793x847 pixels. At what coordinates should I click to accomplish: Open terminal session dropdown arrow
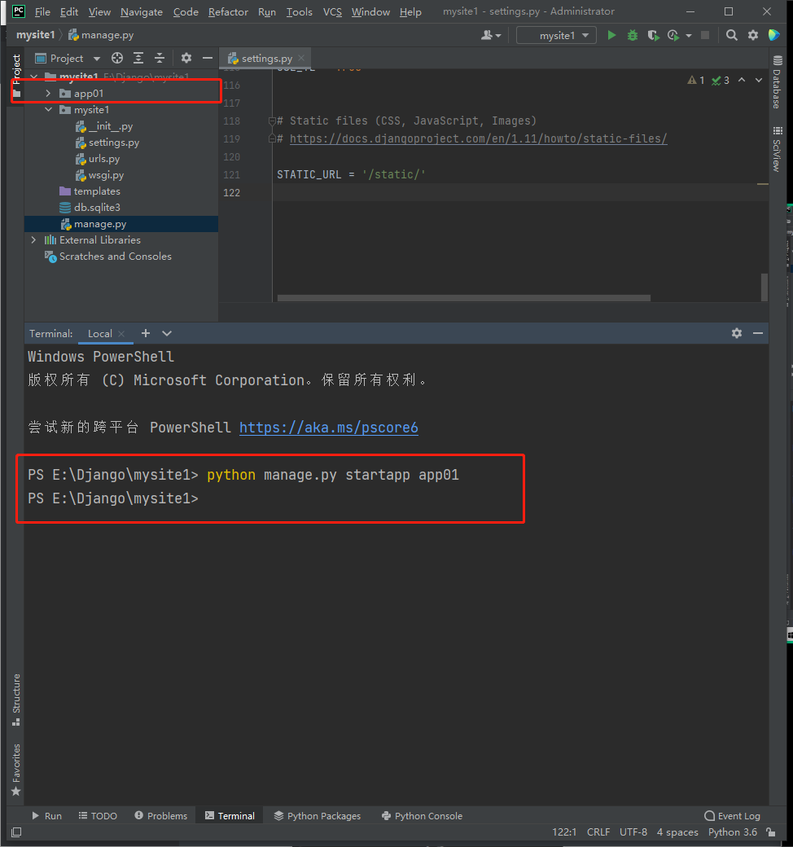click(x=167, y=333)
